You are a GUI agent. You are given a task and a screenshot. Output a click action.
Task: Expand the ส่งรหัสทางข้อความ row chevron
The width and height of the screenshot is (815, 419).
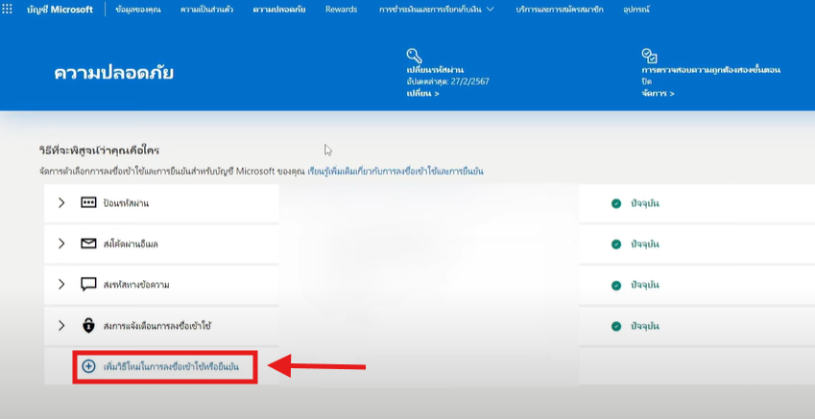click(61, 285)
